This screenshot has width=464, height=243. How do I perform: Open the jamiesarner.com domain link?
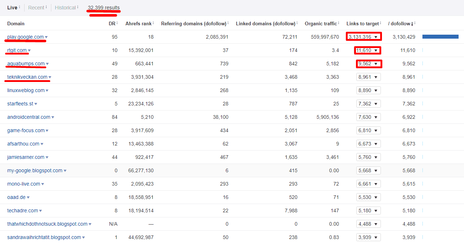[26, 157]
